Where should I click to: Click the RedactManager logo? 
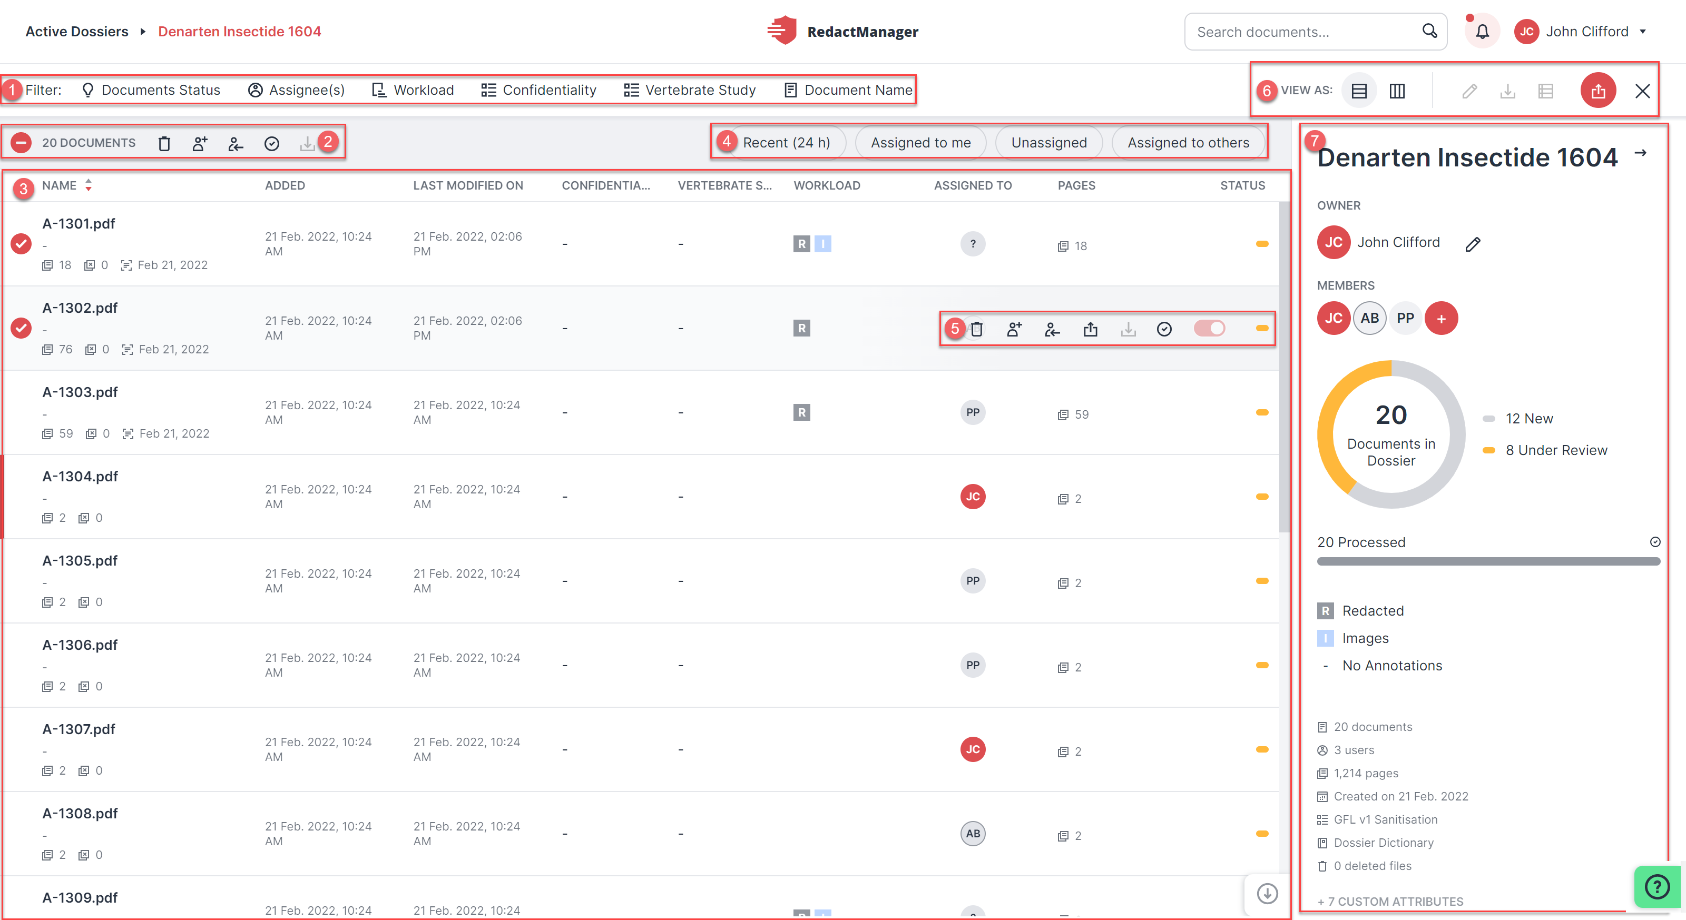842,31
